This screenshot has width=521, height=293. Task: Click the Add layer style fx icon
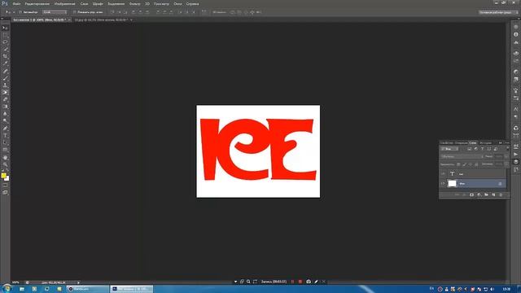[x=464, y=195]
